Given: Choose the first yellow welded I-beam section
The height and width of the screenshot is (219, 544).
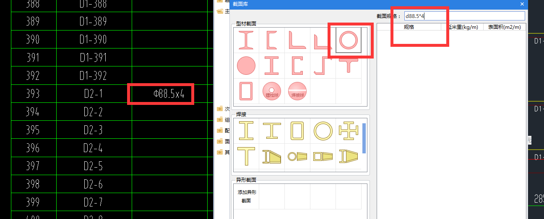Looking at the screenshot, I should 246,130.
